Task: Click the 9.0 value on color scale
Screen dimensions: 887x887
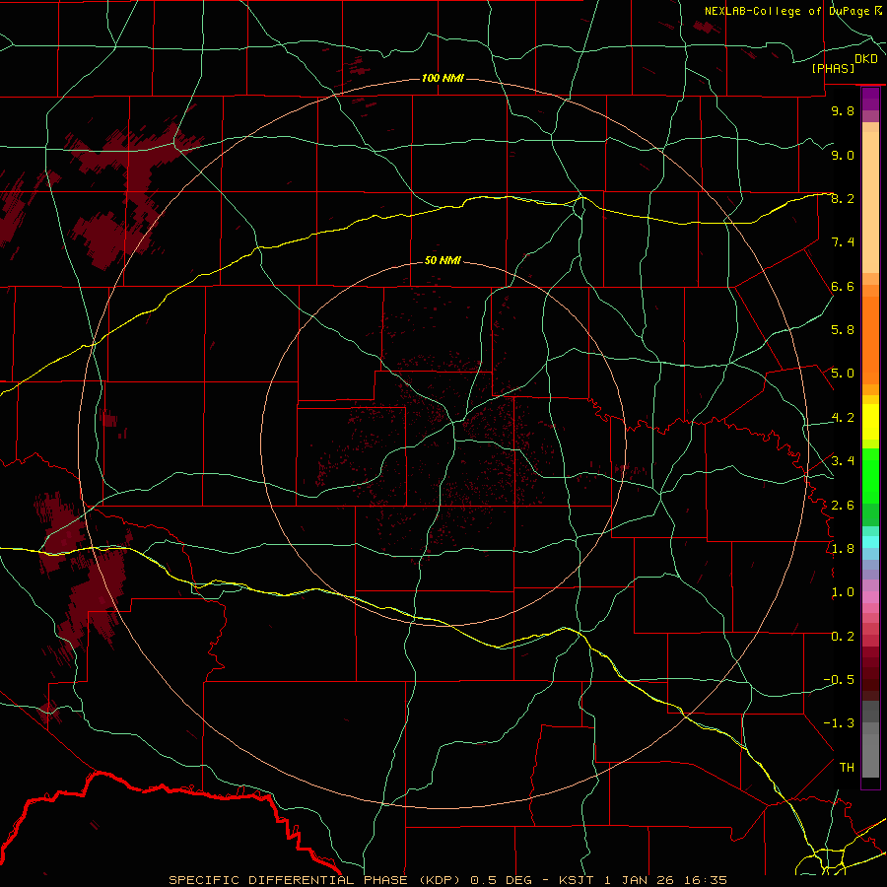Action: pyautogui.click(x=843, y=155)
